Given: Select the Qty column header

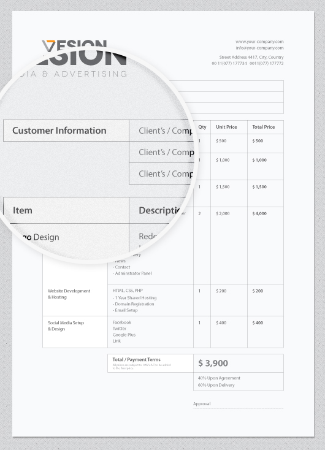Looking at the screenshot, I should 202,127.
